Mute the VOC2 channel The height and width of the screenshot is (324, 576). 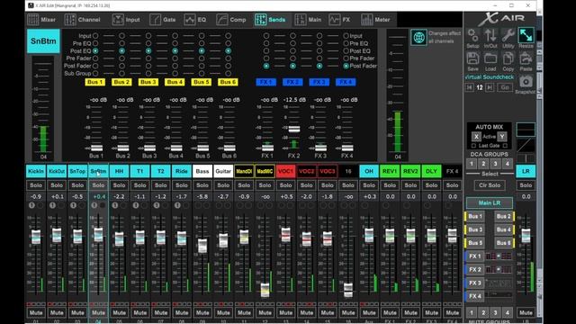point(307,313)
